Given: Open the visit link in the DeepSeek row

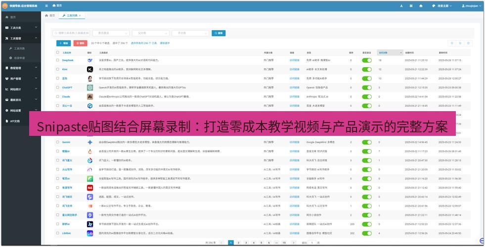Looking at the screenshot, I should point(294,60).
